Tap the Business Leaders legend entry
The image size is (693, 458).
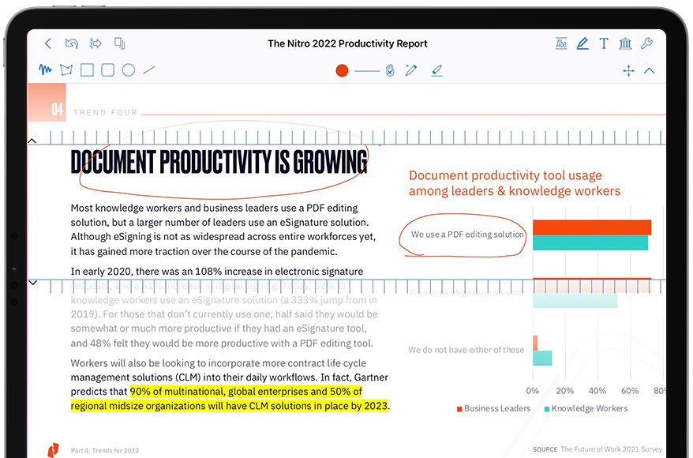pos(493,408)
